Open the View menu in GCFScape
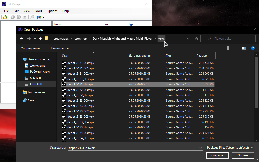 [27, 11]
